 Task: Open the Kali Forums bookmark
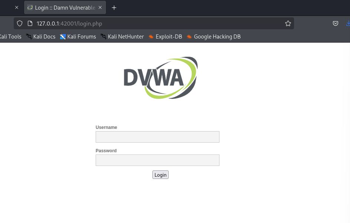pyautogui.click(x=78, y=37)
